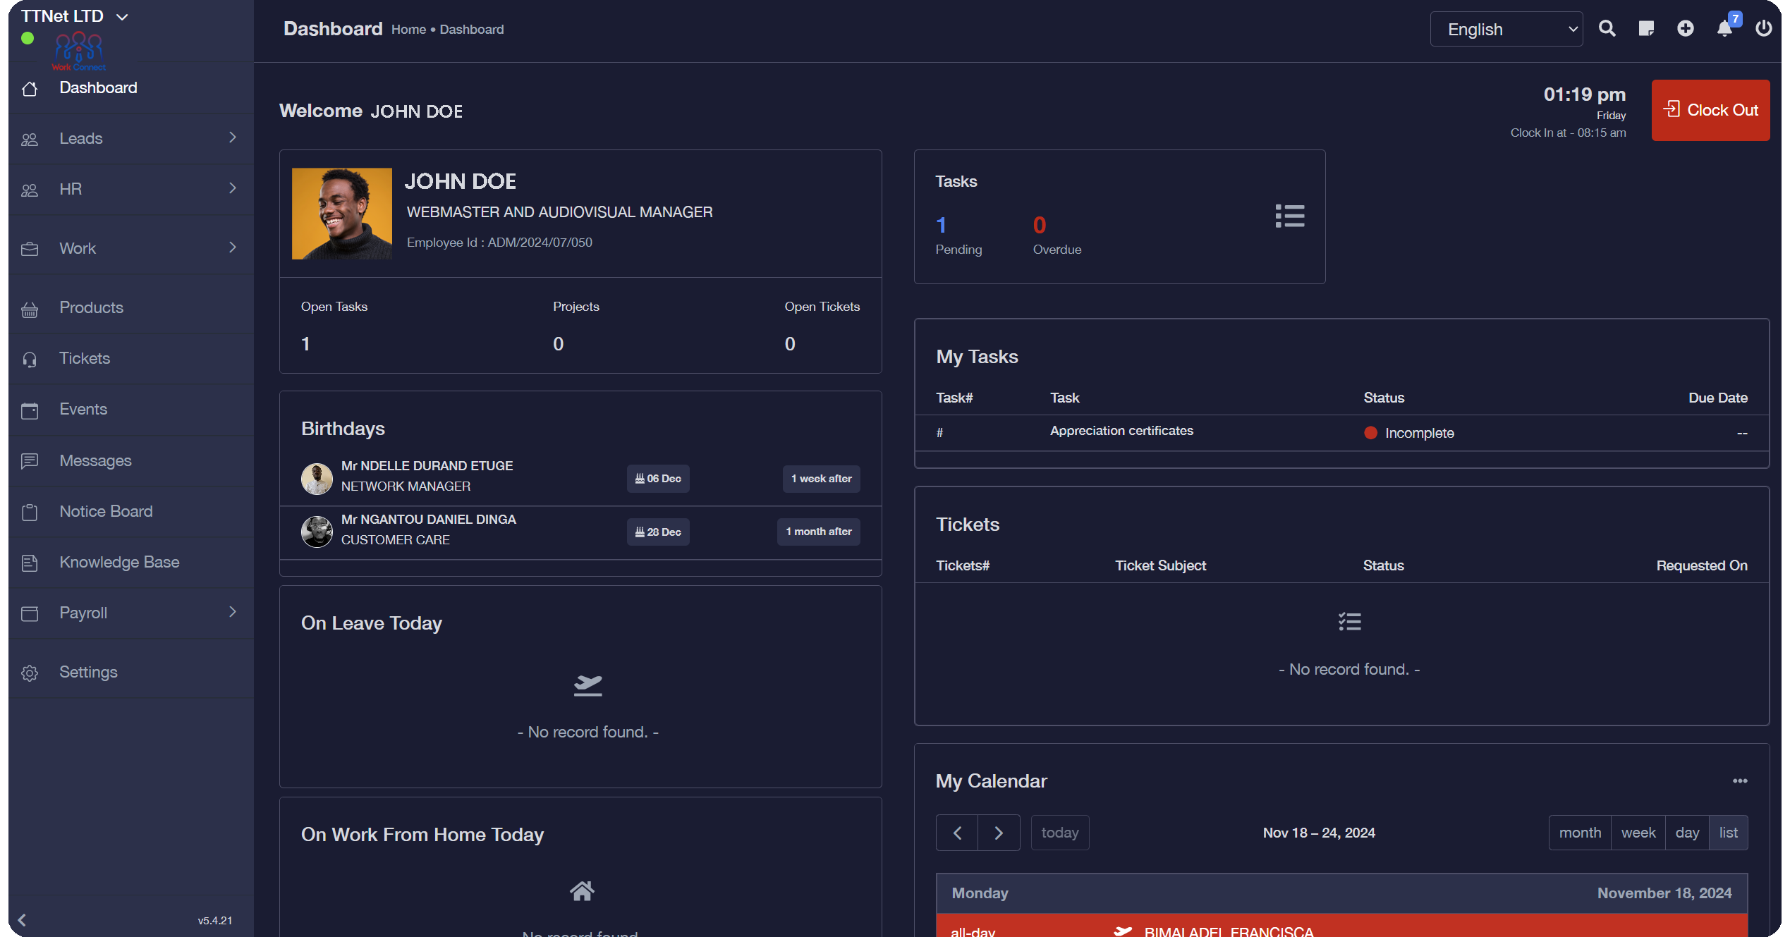Viewport: 1790px width, 937px height.
Task: Click the Home breadcrumb link
Action: coord(408,30)
